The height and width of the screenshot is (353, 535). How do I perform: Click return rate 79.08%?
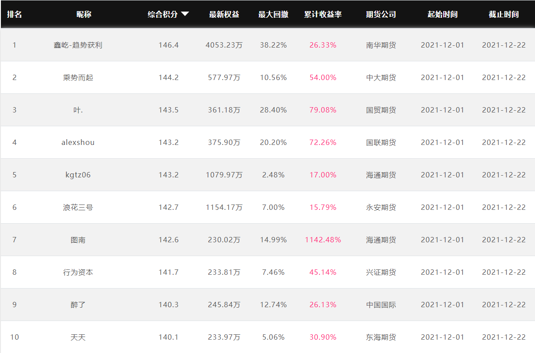coord(323,110)
